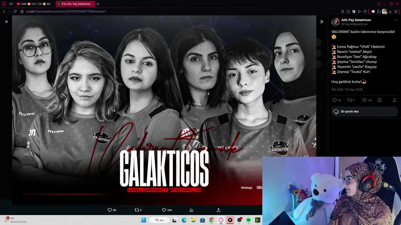The image size is (401, 225).
Task: Open the Windows Start menu
Action: tap(143, 220)
